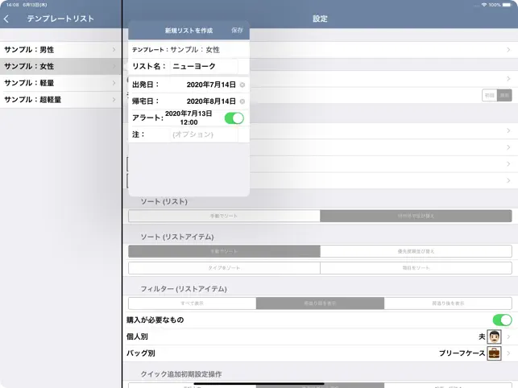This screenshot has height=388, width=518.
Task: Tap the 購入が必要なもの label
Action: pos(155,320)
